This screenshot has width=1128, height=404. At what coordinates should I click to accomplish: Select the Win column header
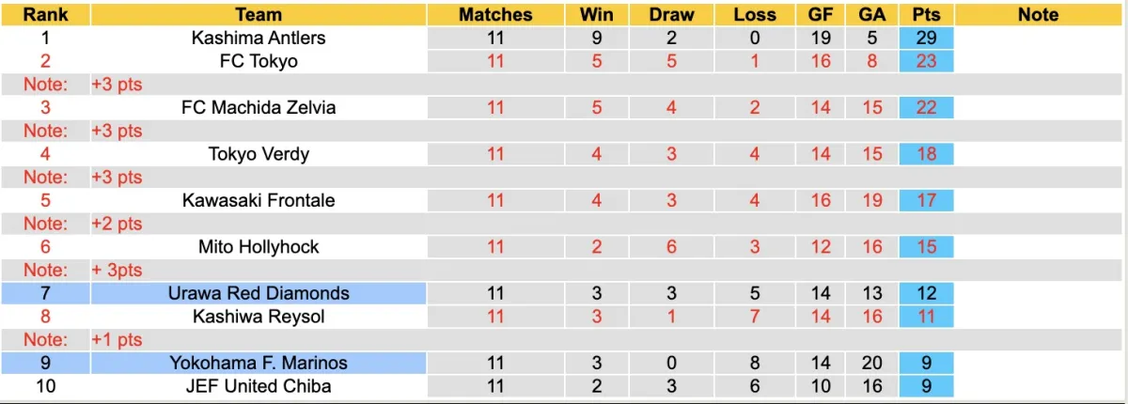click(x=597, y=15)
